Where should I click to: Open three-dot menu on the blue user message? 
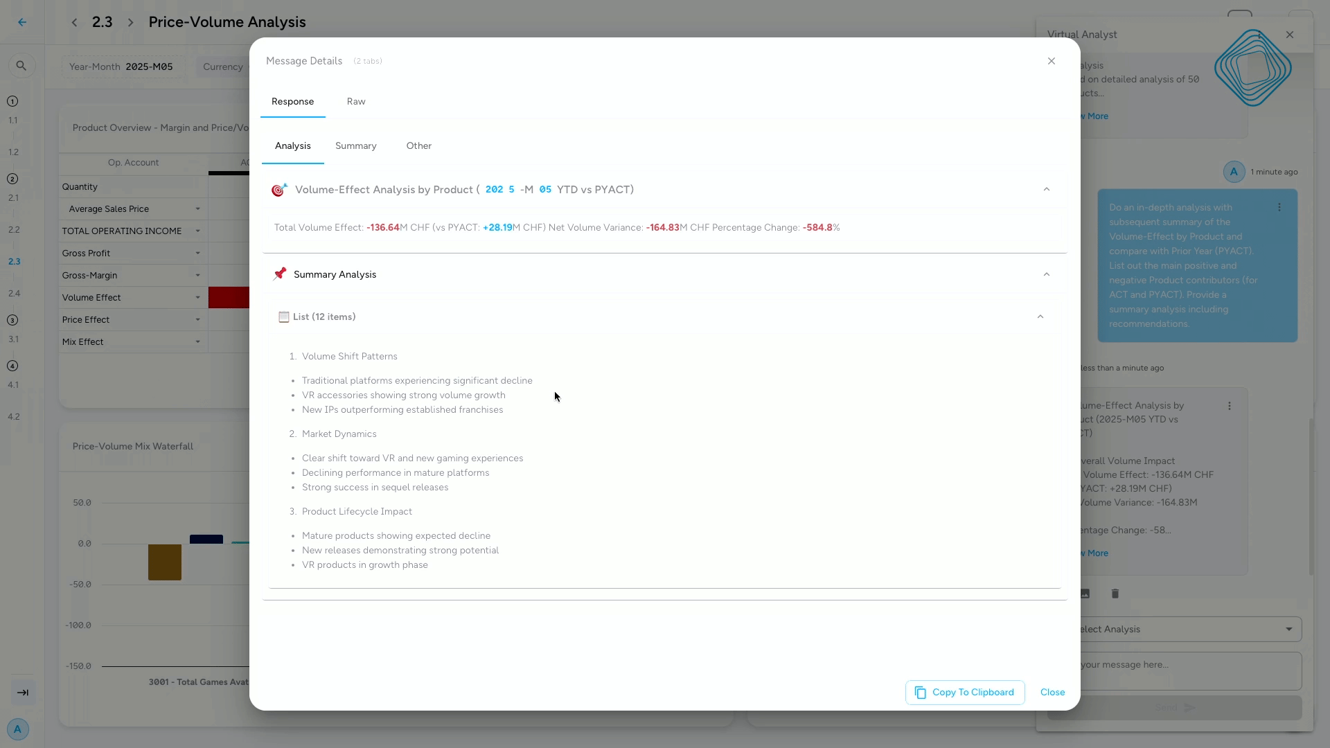[x=1279, y=207]
